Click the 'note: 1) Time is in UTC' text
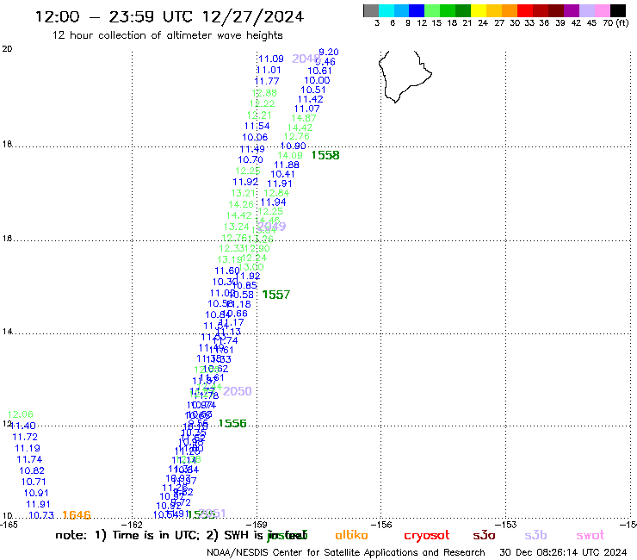637x560 pixels. (x=127, y=535)
